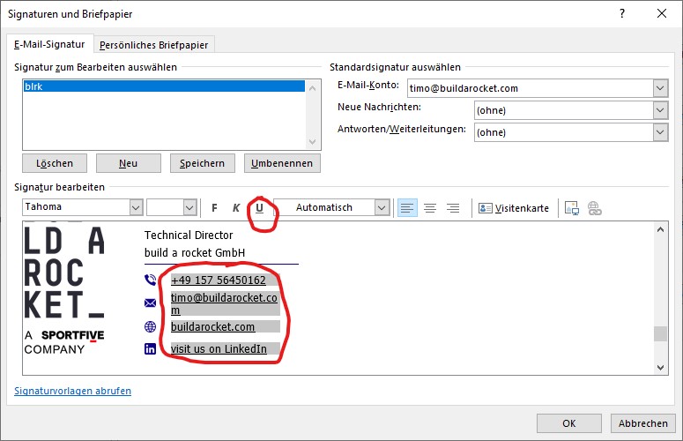Open the help question mark

(622, 13)
